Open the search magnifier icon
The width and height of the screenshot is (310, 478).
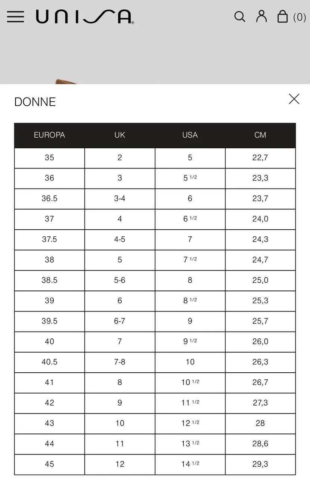(x=240, y=17)
